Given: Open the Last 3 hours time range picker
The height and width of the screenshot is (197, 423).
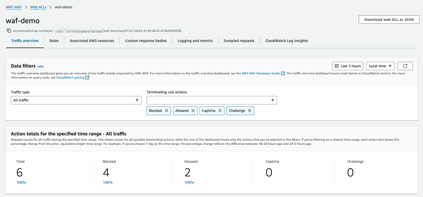Looking at the screenshot, I should point(348,66).
